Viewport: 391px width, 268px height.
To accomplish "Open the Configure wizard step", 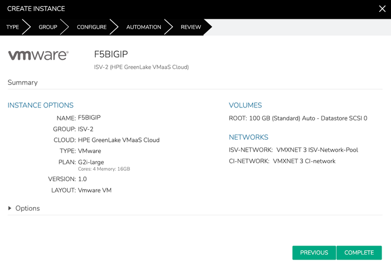I will (x=91, y=27).
